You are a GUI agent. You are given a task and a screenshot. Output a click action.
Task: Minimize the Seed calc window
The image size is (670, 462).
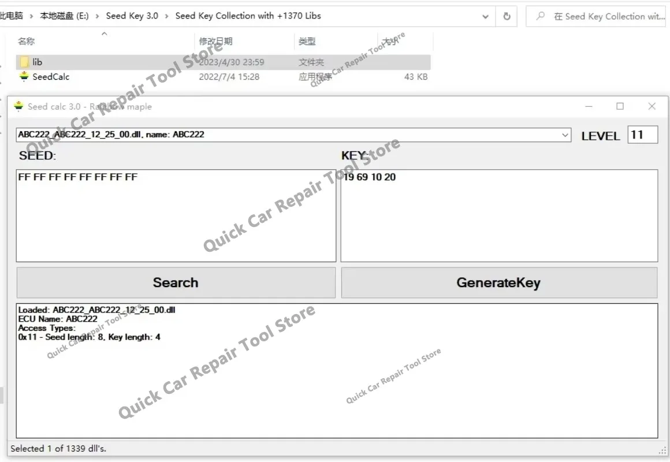coord(589,106)
